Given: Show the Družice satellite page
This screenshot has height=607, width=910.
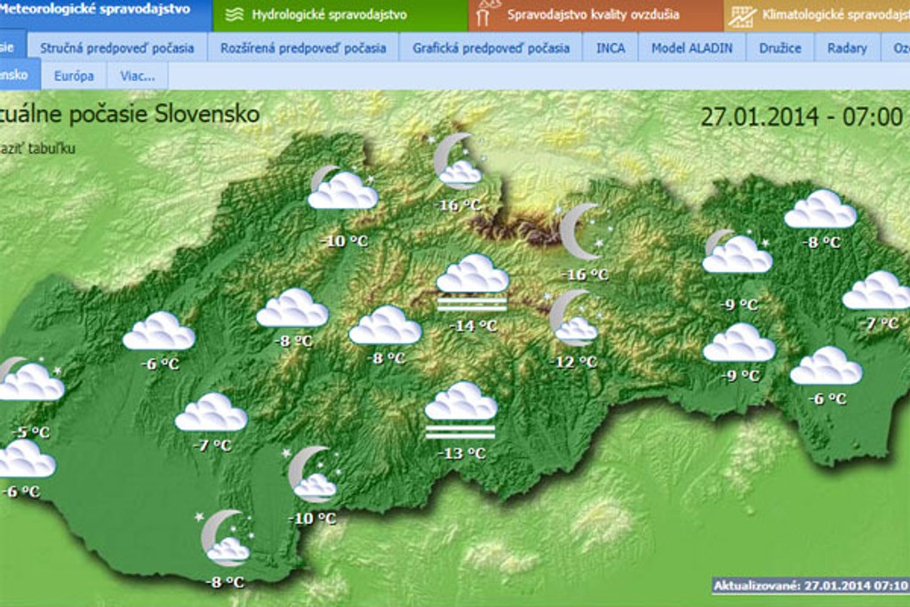Looking at the screenshot, I should coord(779,48).
